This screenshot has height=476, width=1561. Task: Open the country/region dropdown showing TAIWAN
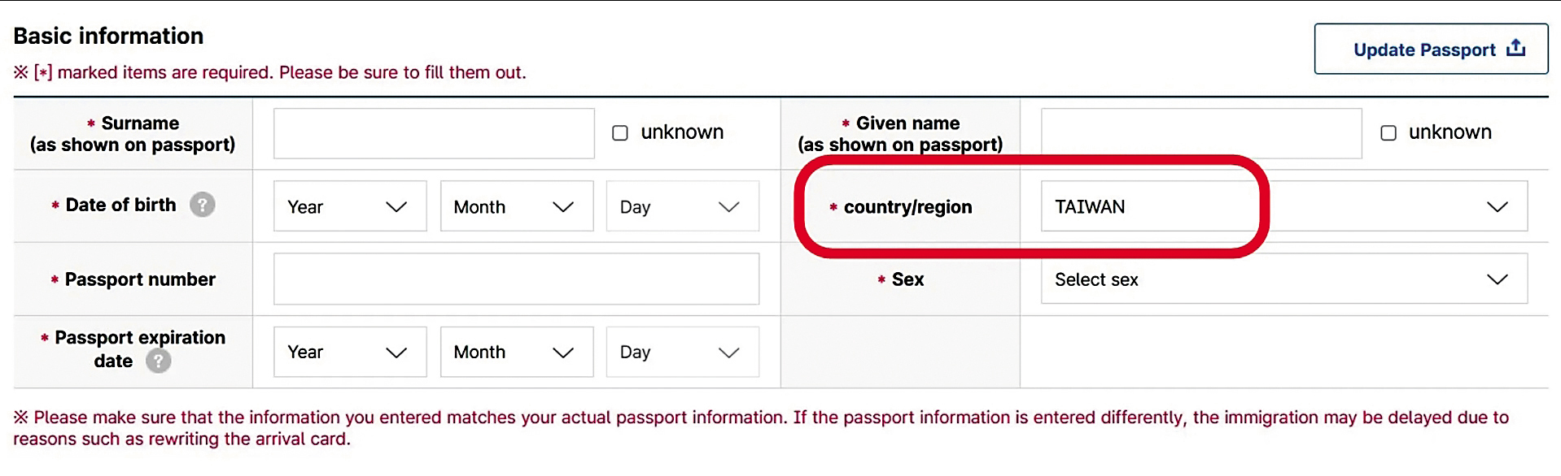pyautogui.click(x=1283, y=206)
